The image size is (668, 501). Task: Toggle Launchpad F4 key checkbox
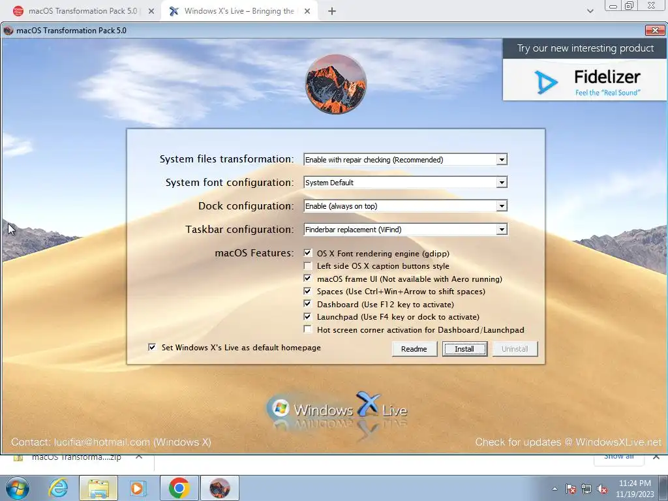pyautogui.click(x=308, y=316)
